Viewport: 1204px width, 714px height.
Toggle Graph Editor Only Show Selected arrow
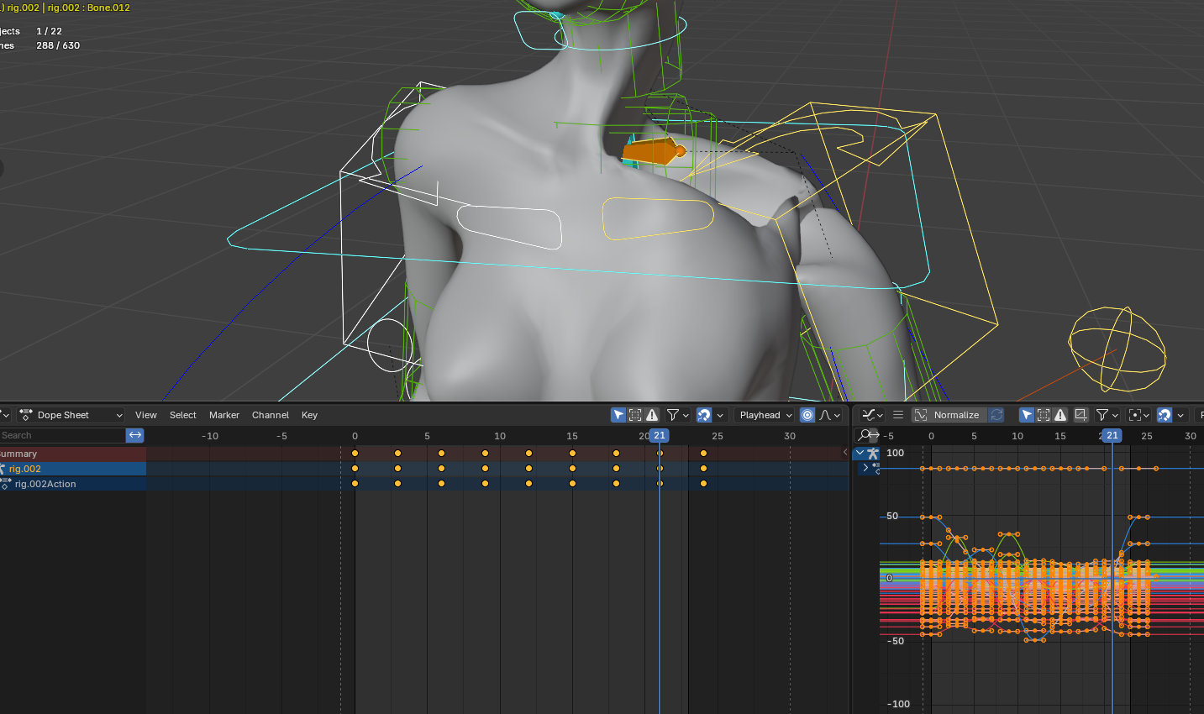pos(1027,415)
